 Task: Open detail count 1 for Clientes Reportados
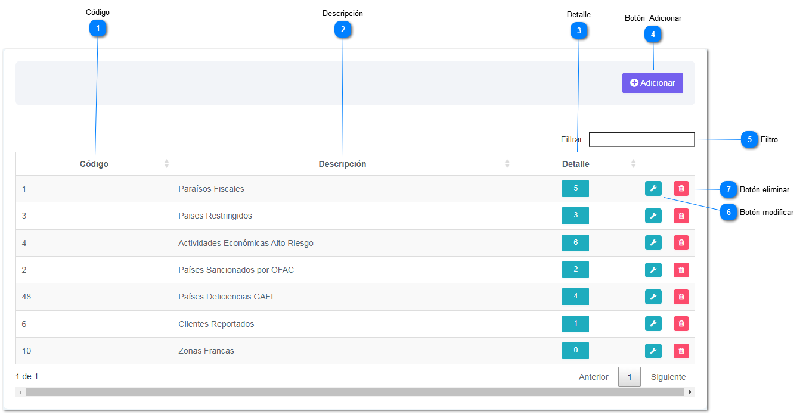pos(575,324)
